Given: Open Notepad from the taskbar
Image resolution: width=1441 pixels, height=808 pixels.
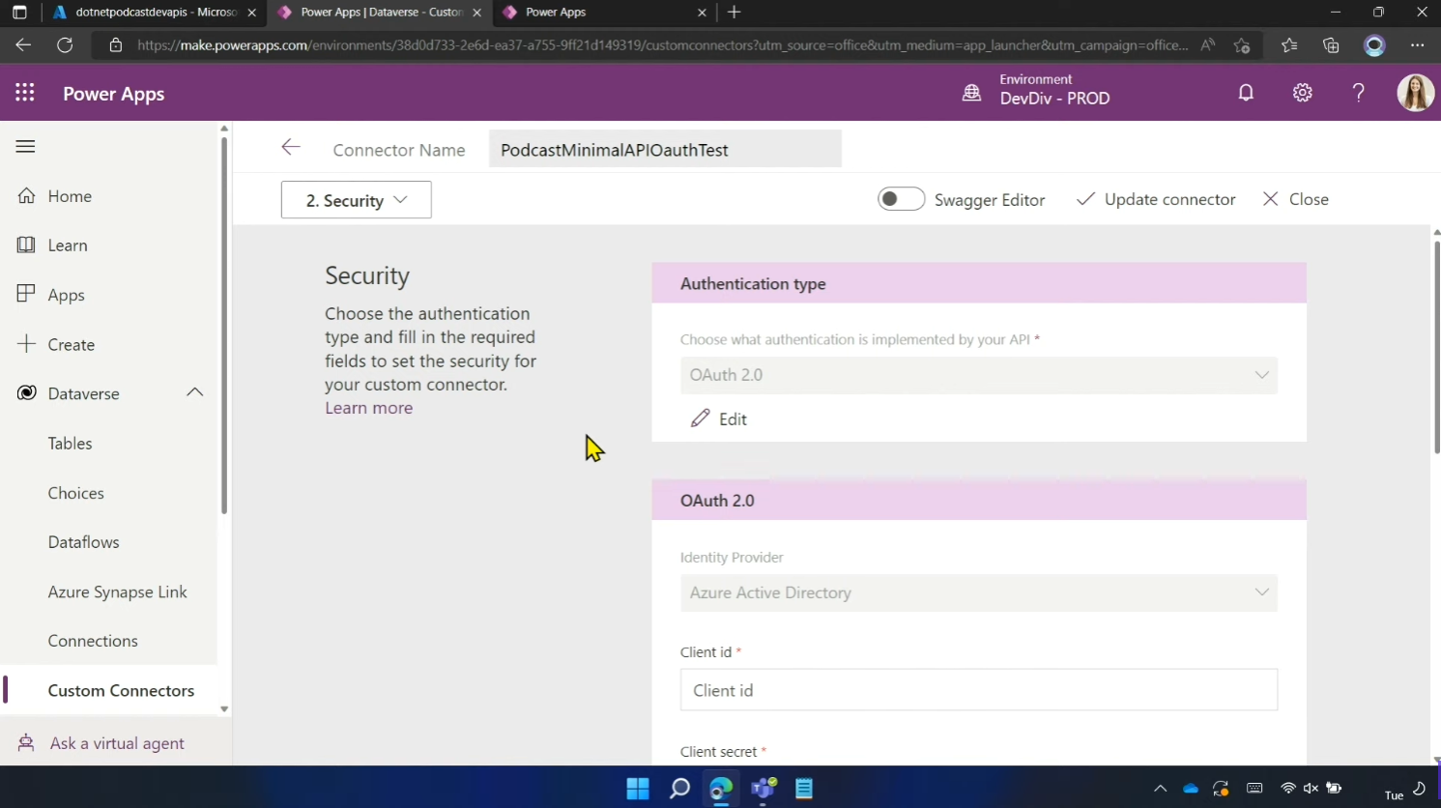Looking at the screenshot, I should coord(804,789).
